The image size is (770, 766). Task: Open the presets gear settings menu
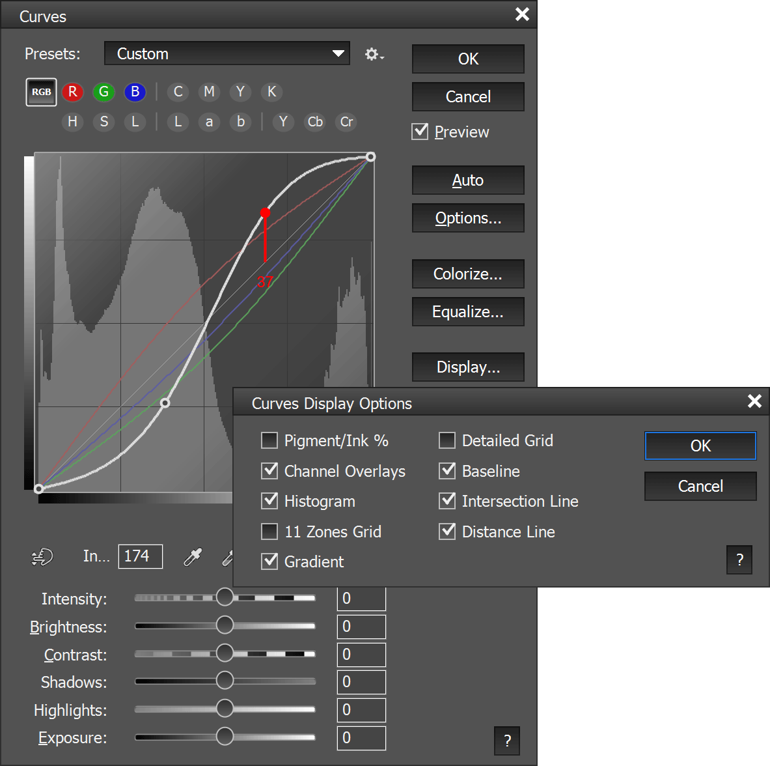point(374,54)
